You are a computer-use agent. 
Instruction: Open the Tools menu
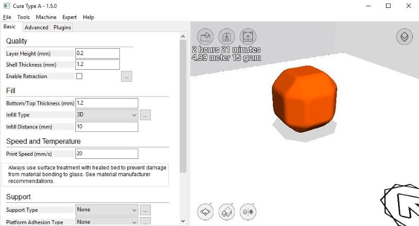point(24,17)
